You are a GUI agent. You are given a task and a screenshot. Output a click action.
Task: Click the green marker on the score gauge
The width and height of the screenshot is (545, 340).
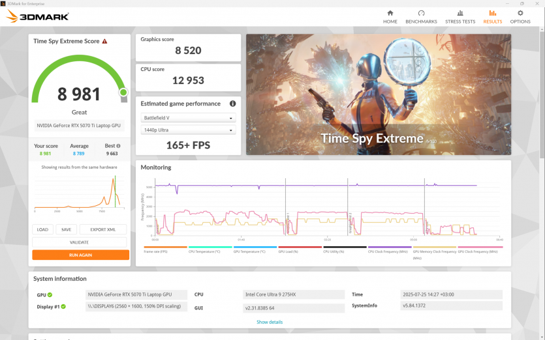coord(123,92)
